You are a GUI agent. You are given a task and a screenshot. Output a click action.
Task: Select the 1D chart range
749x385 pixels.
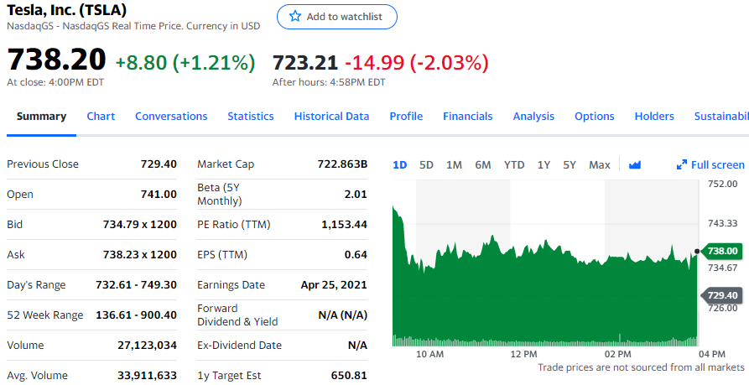click(400, 164)
